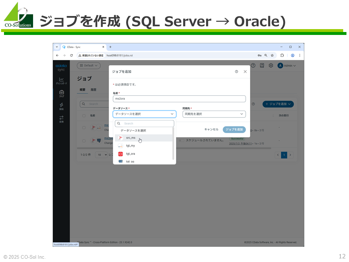Click the browser profile icon
The image size is (349, 262).
click(x=293, y=55)
